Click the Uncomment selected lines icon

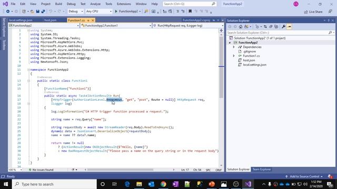click(183, 12)
